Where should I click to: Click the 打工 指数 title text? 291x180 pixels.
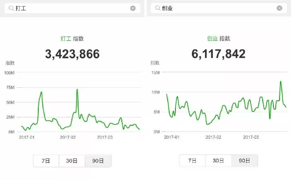coord(72,38)
